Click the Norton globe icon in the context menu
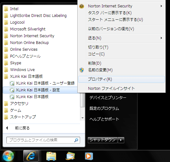The image size is (170, 162). coord(82,6)
